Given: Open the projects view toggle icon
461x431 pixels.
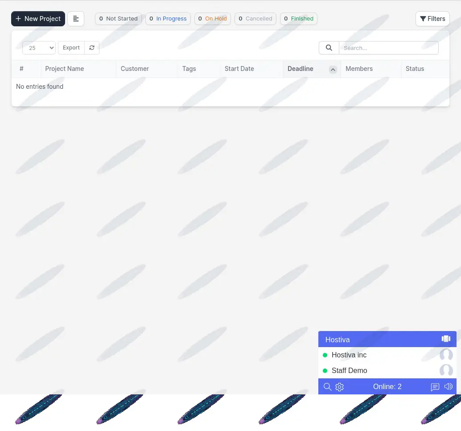Looking at the screenshot, I should pyautogui.click(x=76, y=19).
